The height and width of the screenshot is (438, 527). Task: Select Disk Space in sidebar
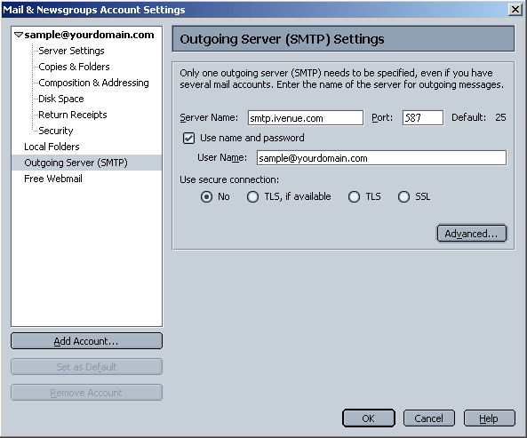coord(60,99)
